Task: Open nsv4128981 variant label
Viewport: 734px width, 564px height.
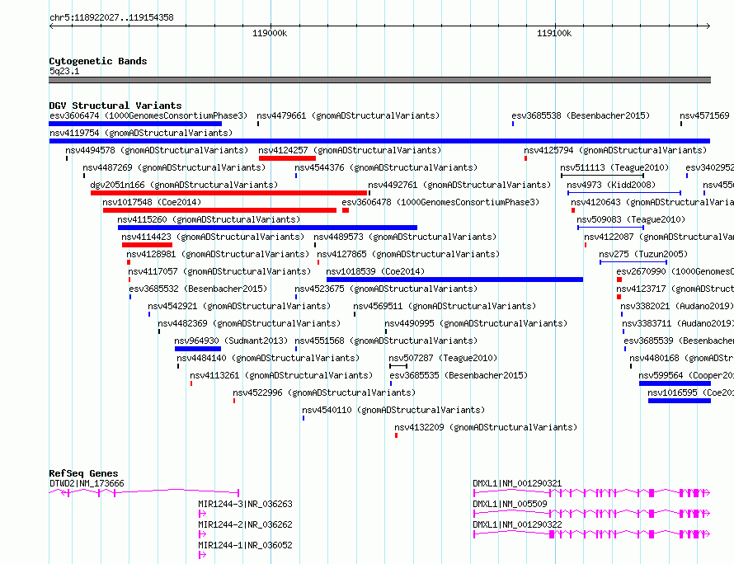Action: tap(219, 254)
